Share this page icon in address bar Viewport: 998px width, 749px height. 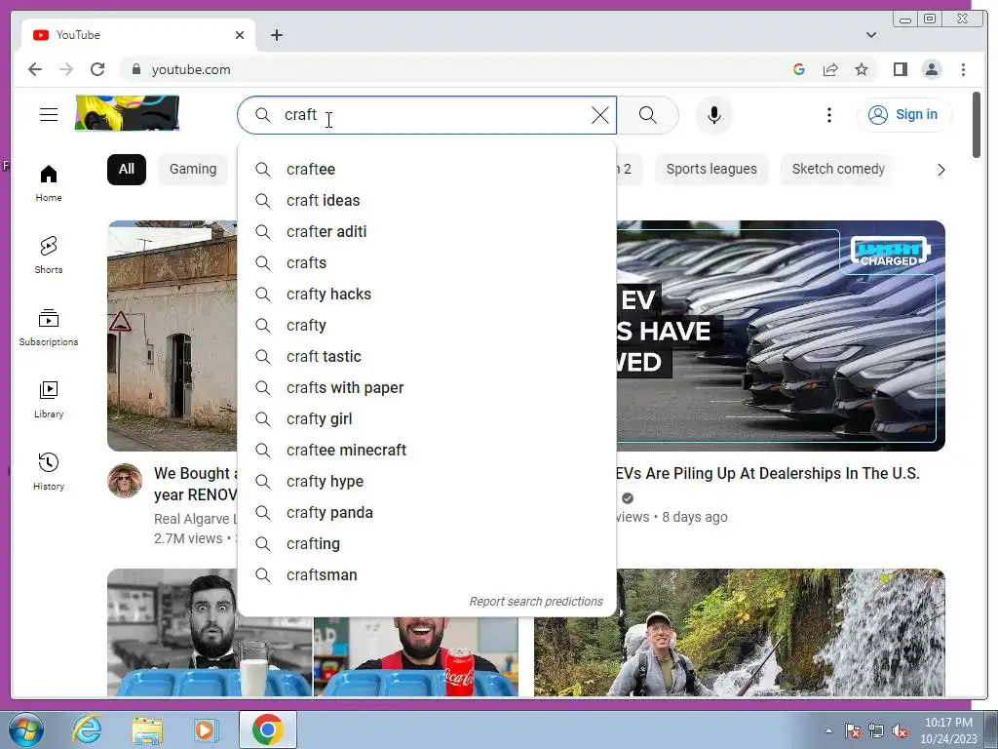(830, 69)
